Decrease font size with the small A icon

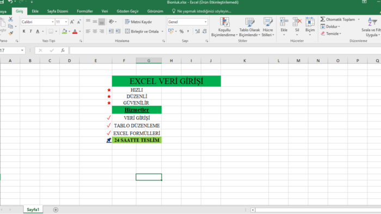[x=79, y=22]
